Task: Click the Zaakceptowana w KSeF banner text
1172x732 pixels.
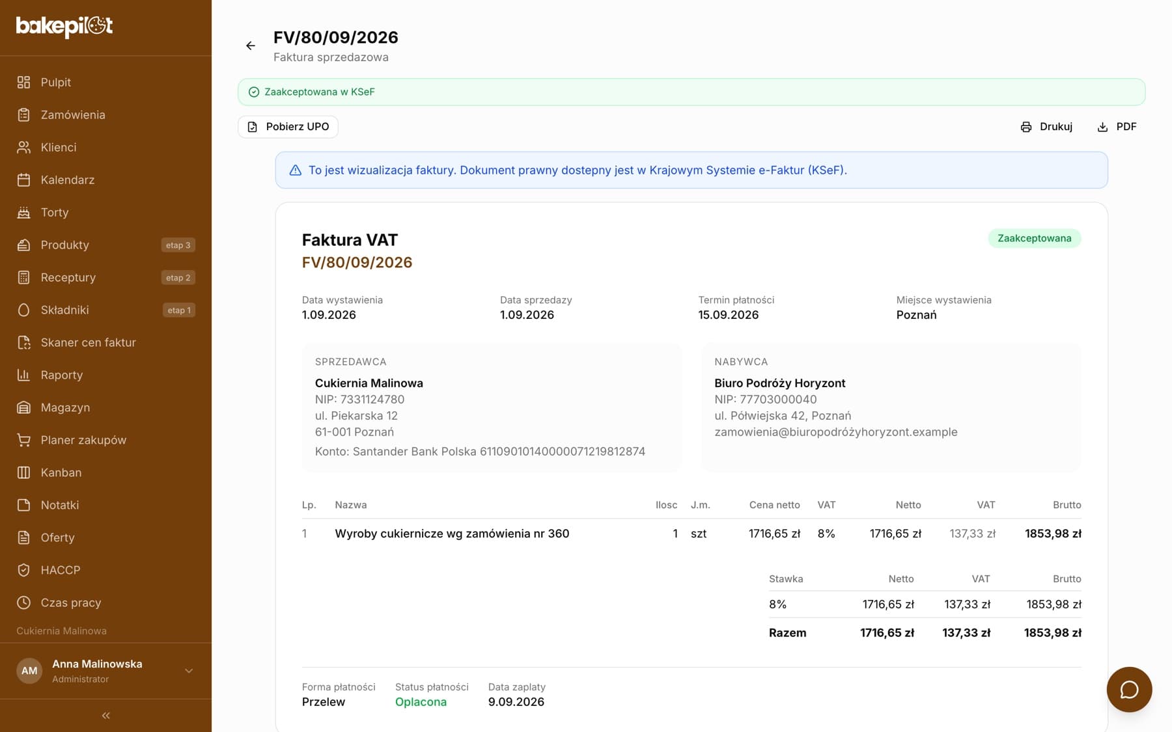Action: (320, 92)
